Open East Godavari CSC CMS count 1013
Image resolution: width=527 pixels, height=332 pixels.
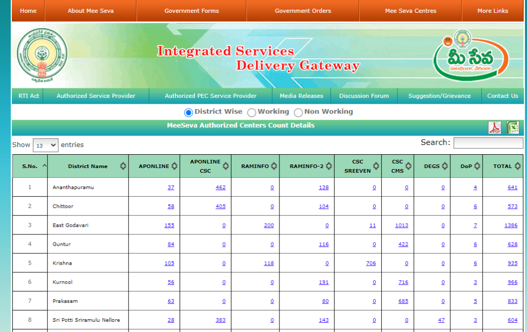tap(401, 225)
